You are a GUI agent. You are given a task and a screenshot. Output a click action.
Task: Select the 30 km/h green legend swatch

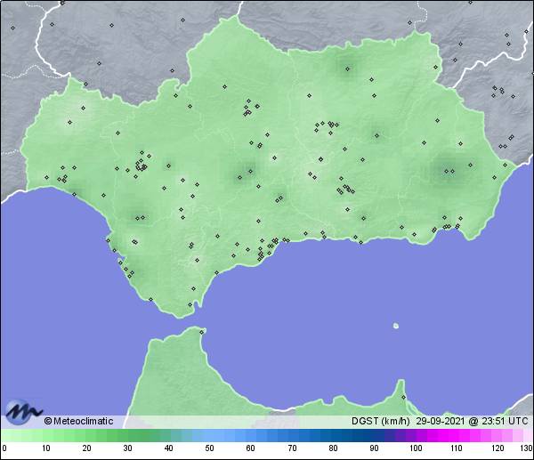[x=127, y=436]
